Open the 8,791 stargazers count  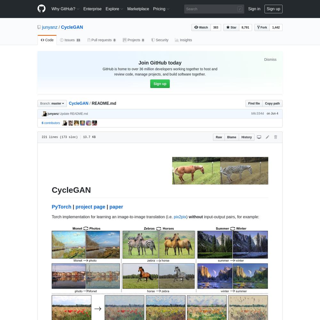click(245, 27)
